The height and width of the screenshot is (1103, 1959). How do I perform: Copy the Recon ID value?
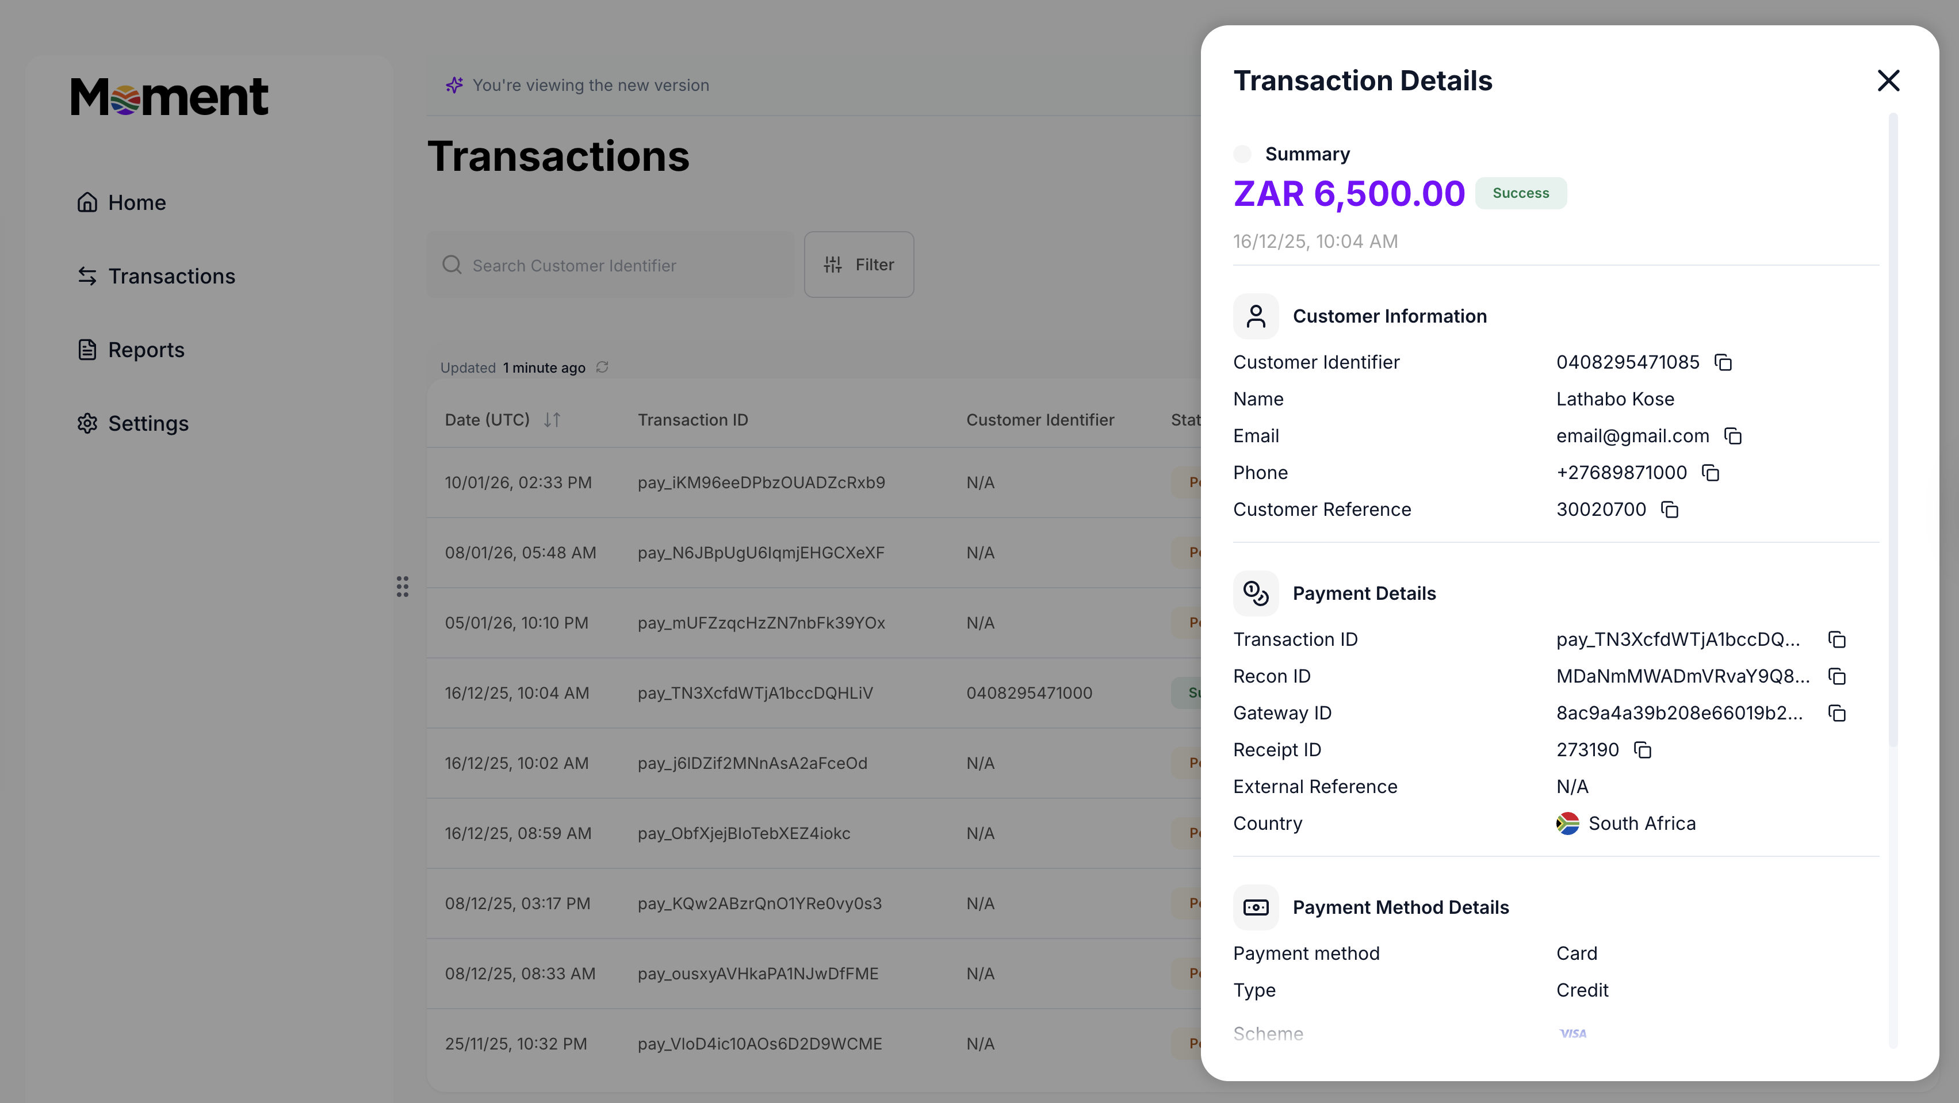1837,676
